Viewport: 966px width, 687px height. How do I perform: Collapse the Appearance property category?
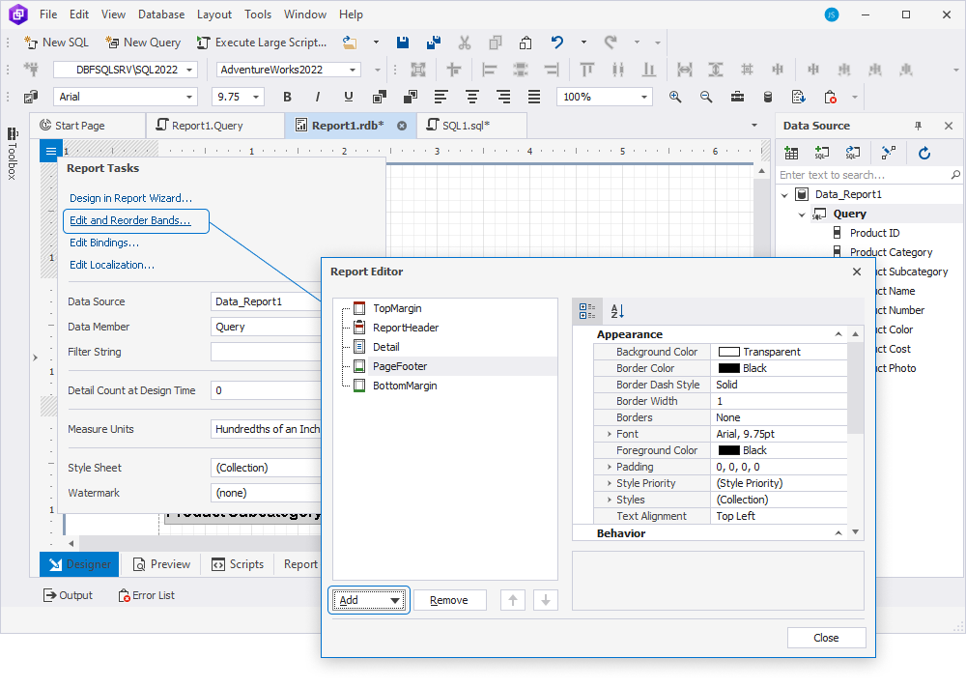click(838, 334)
